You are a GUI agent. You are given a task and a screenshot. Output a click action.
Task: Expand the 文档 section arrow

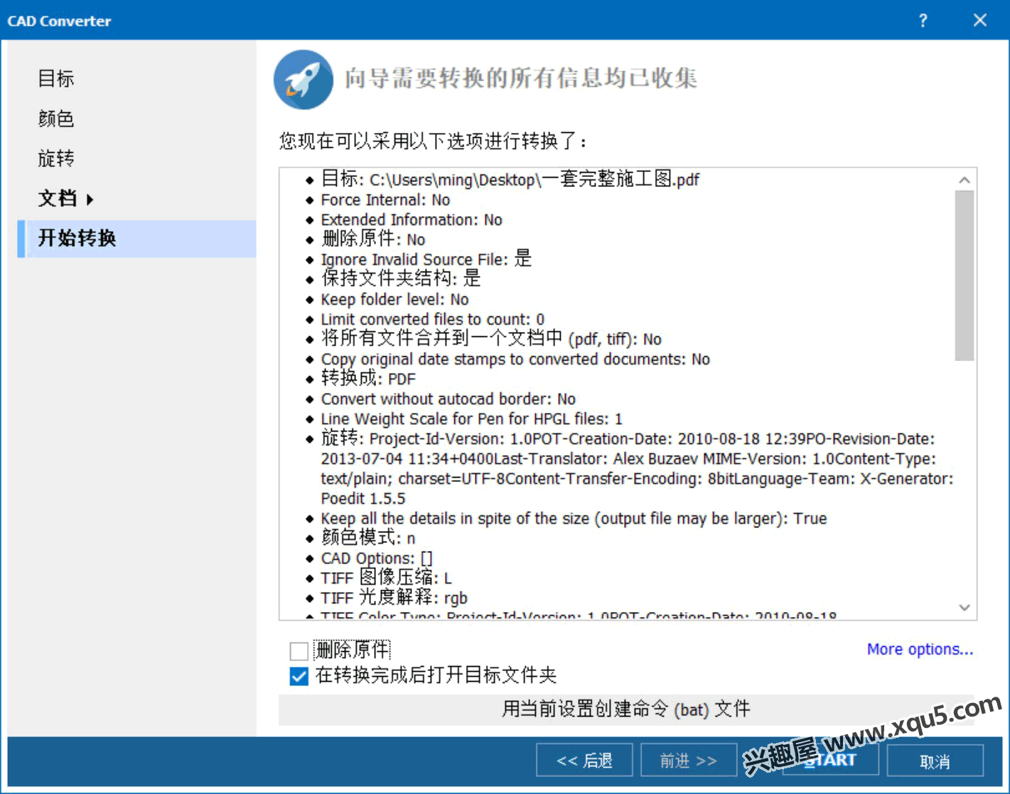tap(90, 200)
